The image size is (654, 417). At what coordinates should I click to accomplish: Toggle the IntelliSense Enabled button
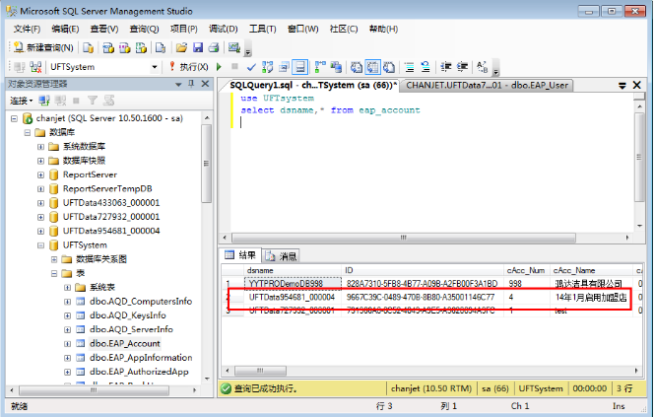pyautogui.click(x=299, y=67)
